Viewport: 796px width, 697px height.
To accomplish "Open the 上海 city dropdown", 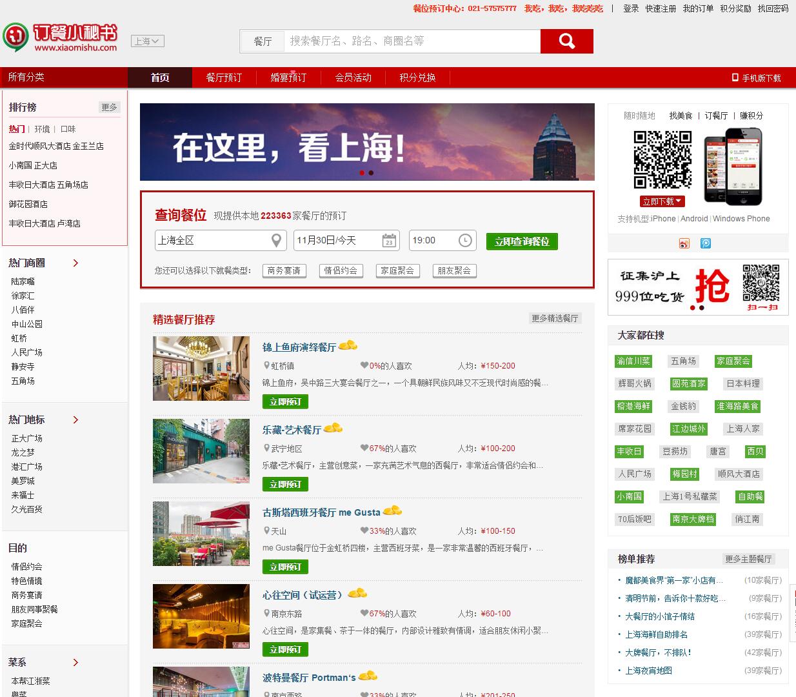I will pos(148,41).
